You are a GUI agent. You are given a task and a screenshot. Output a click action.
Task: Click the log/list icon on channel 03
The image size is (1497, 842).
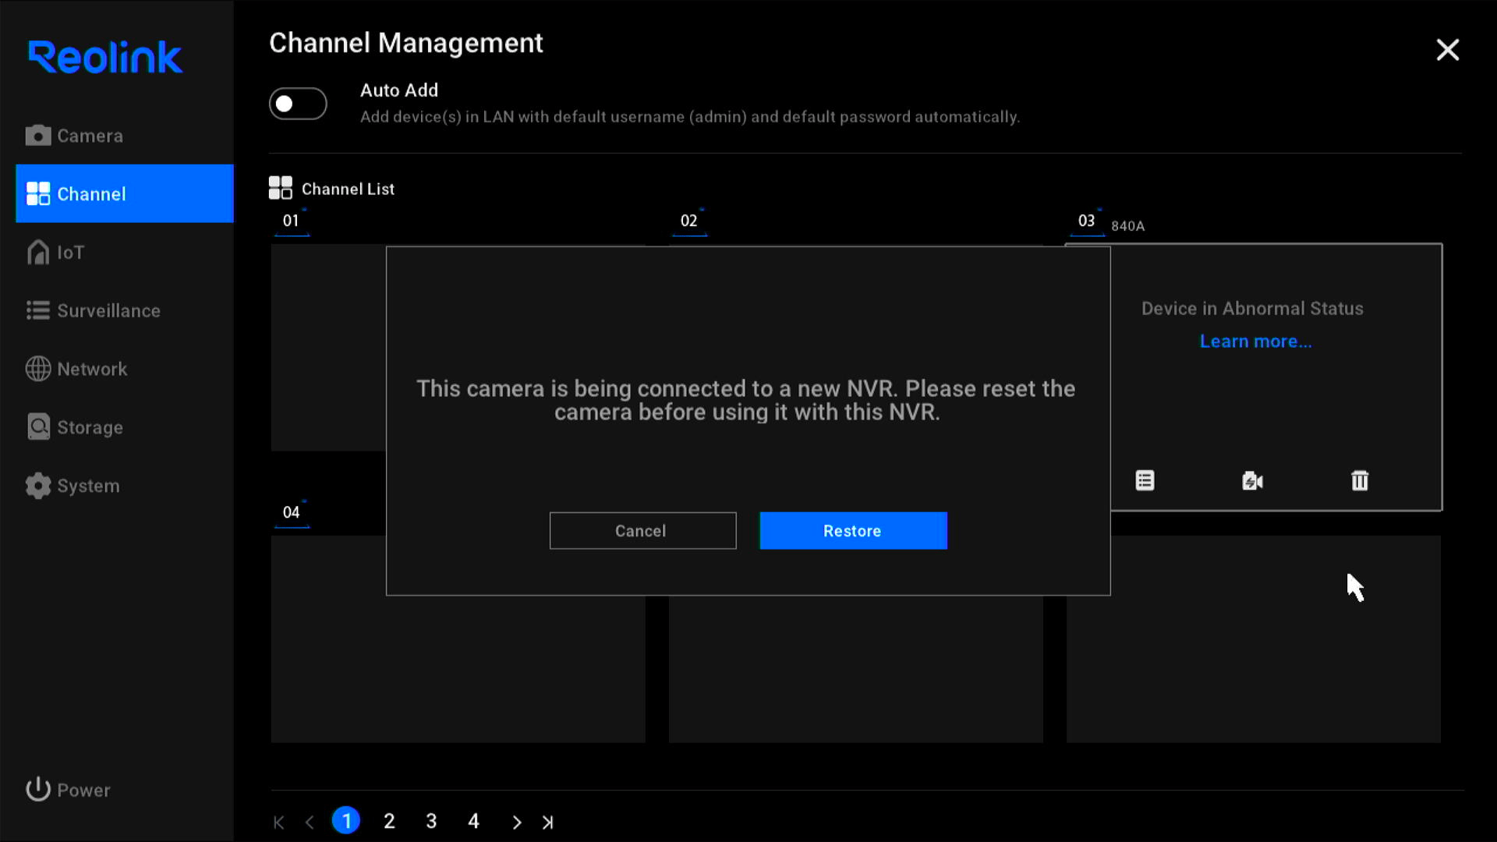click(x=1145, y=480)
